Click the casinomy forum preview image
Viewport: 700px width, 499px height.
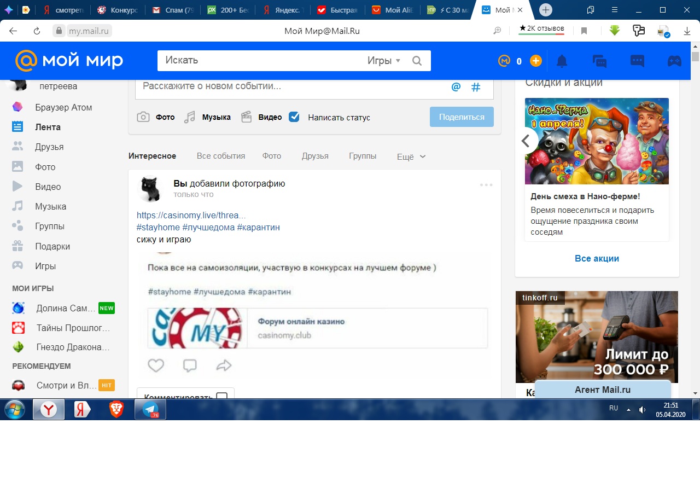click(197, 328)
